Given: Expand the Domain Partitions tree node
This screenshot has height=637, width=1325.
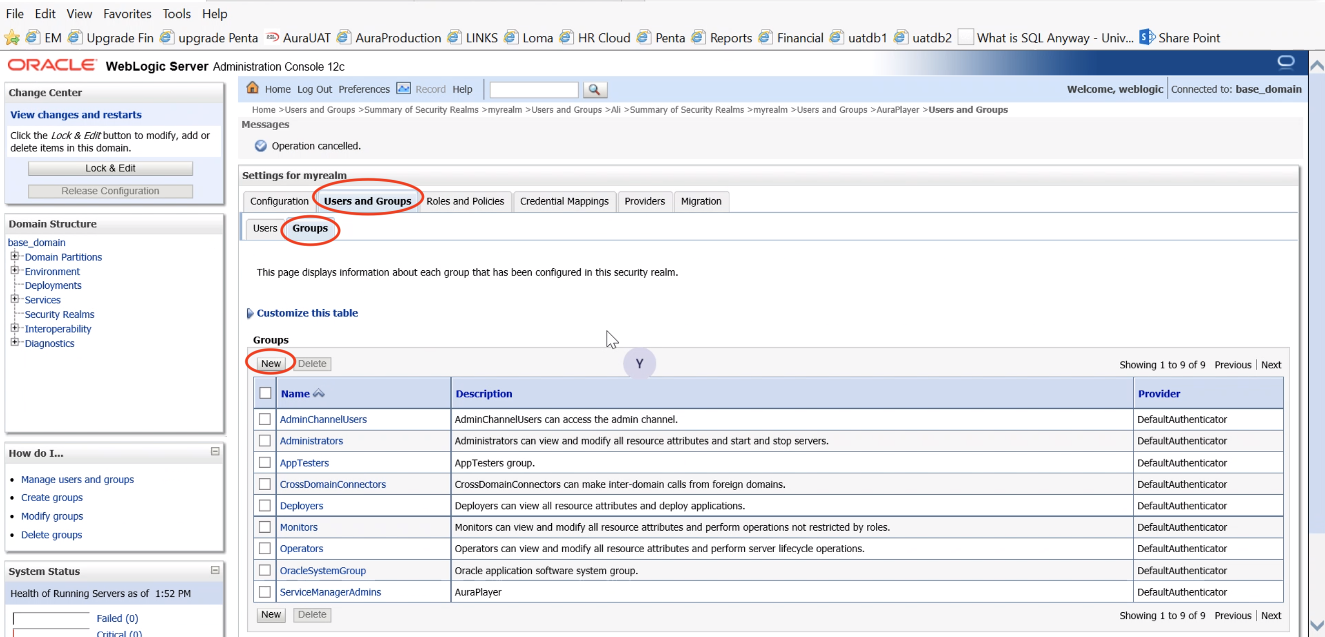Looking at the screenshot, I should 15,256.
